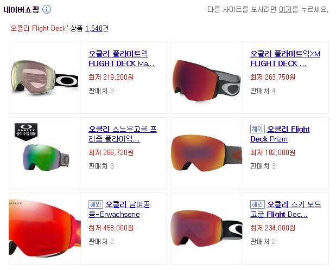The image size is (336, 270).
Task: Click the green-lens goggle thumbnail
Action: pos(46,157)
